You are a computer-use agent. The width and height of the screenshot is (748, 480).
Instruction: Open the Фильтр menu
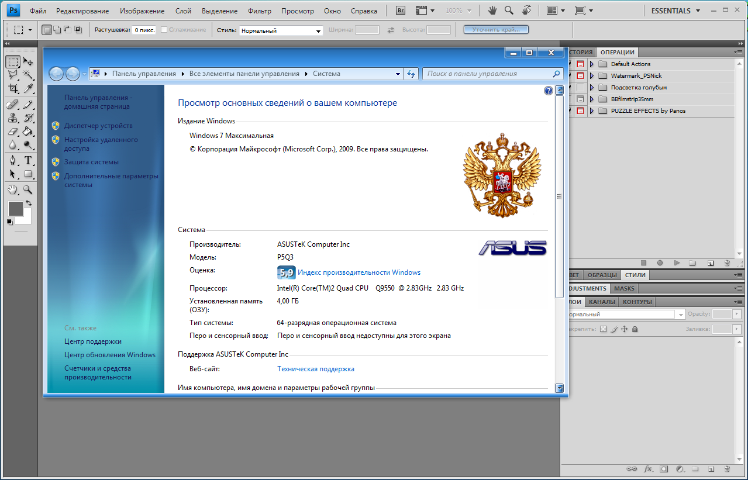259,11
